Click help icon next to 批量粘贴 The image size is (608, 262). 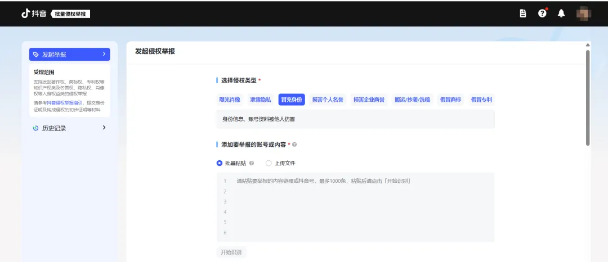(252, 163)
